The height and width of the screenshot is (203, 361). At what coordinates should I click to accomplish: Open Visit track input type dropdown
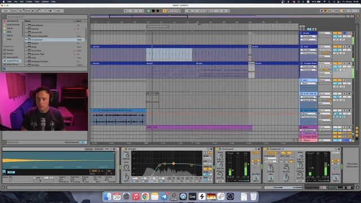(325, 47)
